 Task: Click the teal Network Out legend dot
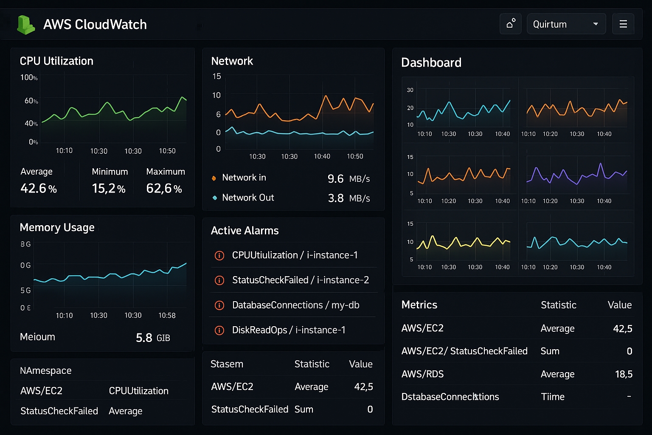(214, 198)
